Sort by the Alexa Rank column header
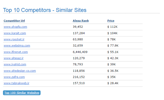 [81, 21]
